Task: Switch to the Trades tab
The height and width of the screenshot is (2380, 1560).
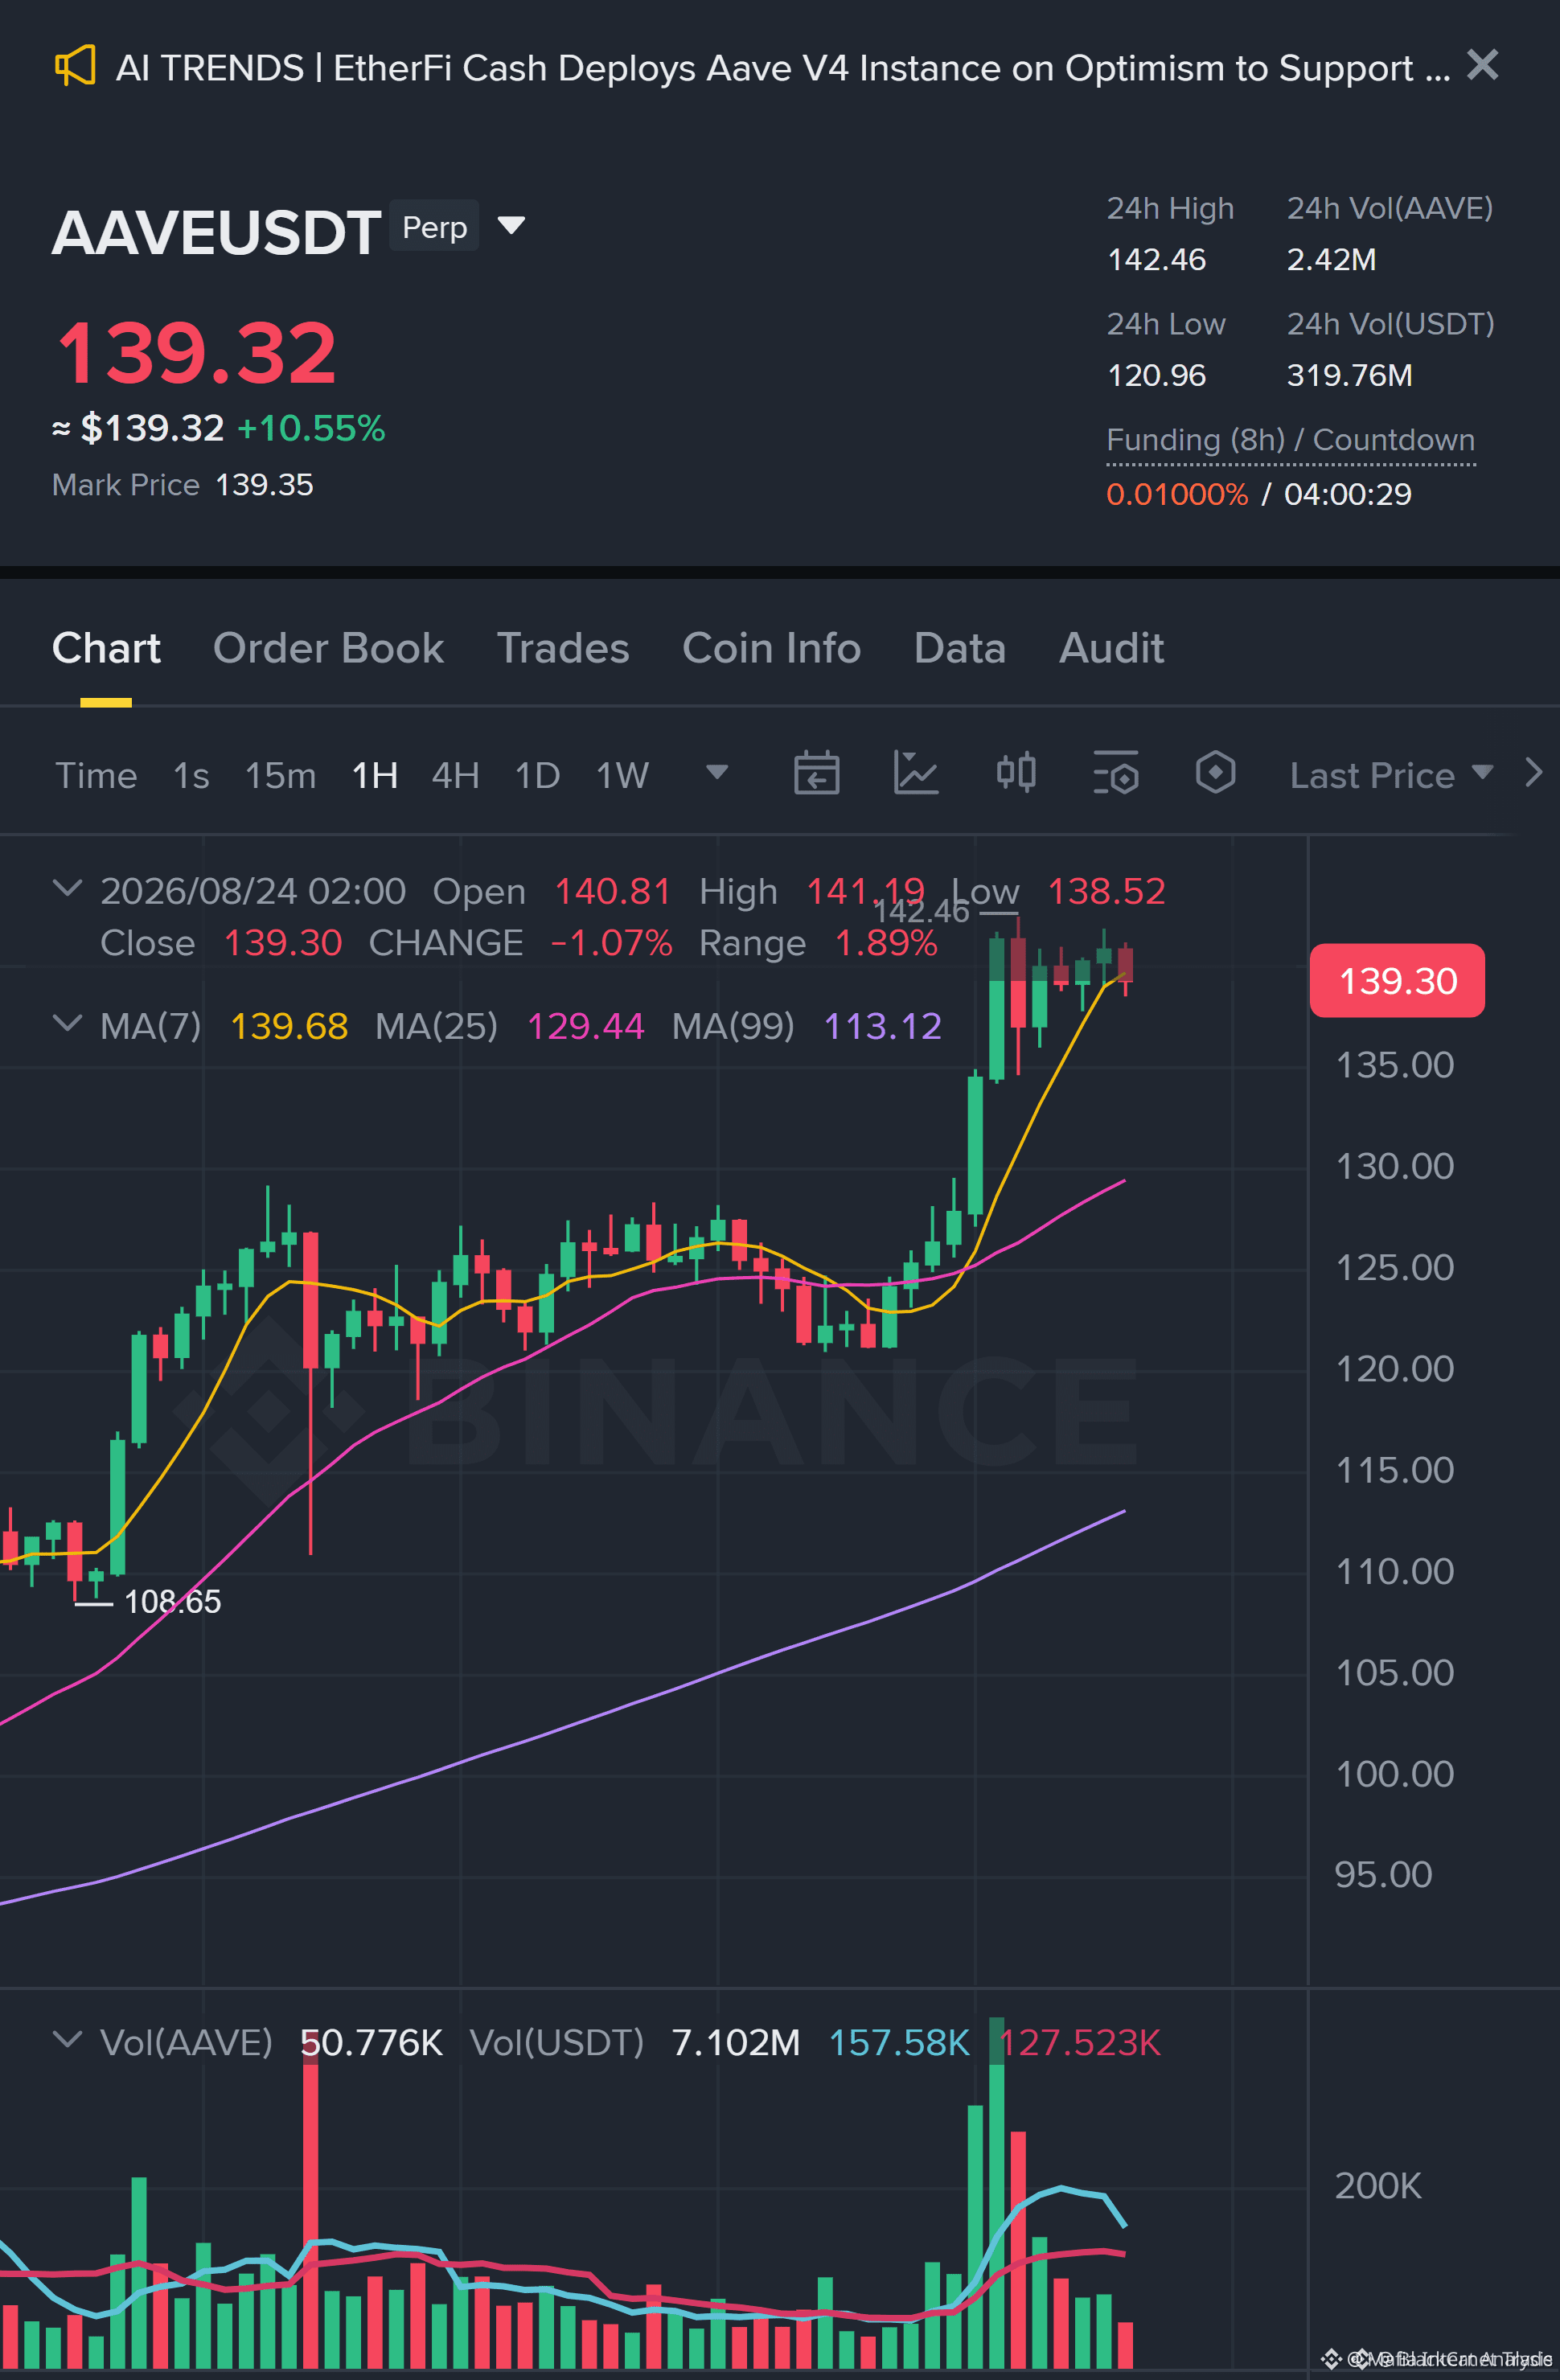Action: coord(563,648)
